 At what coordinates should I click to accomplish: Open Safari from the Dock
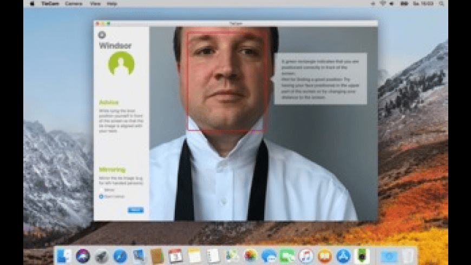(x=120, y=256)
